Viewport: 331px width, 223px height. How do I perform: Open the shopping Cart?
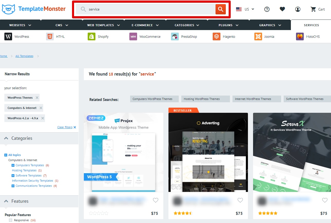[x=318, y=9]
